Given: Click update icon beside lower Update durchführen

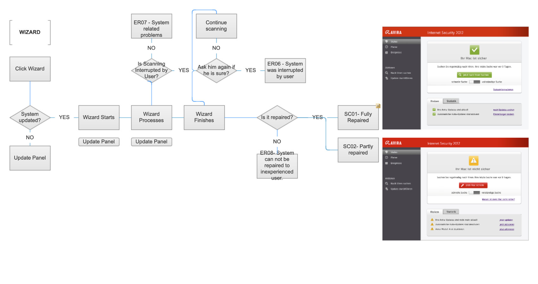Looking at the screenshot, I should coord(387,189).
